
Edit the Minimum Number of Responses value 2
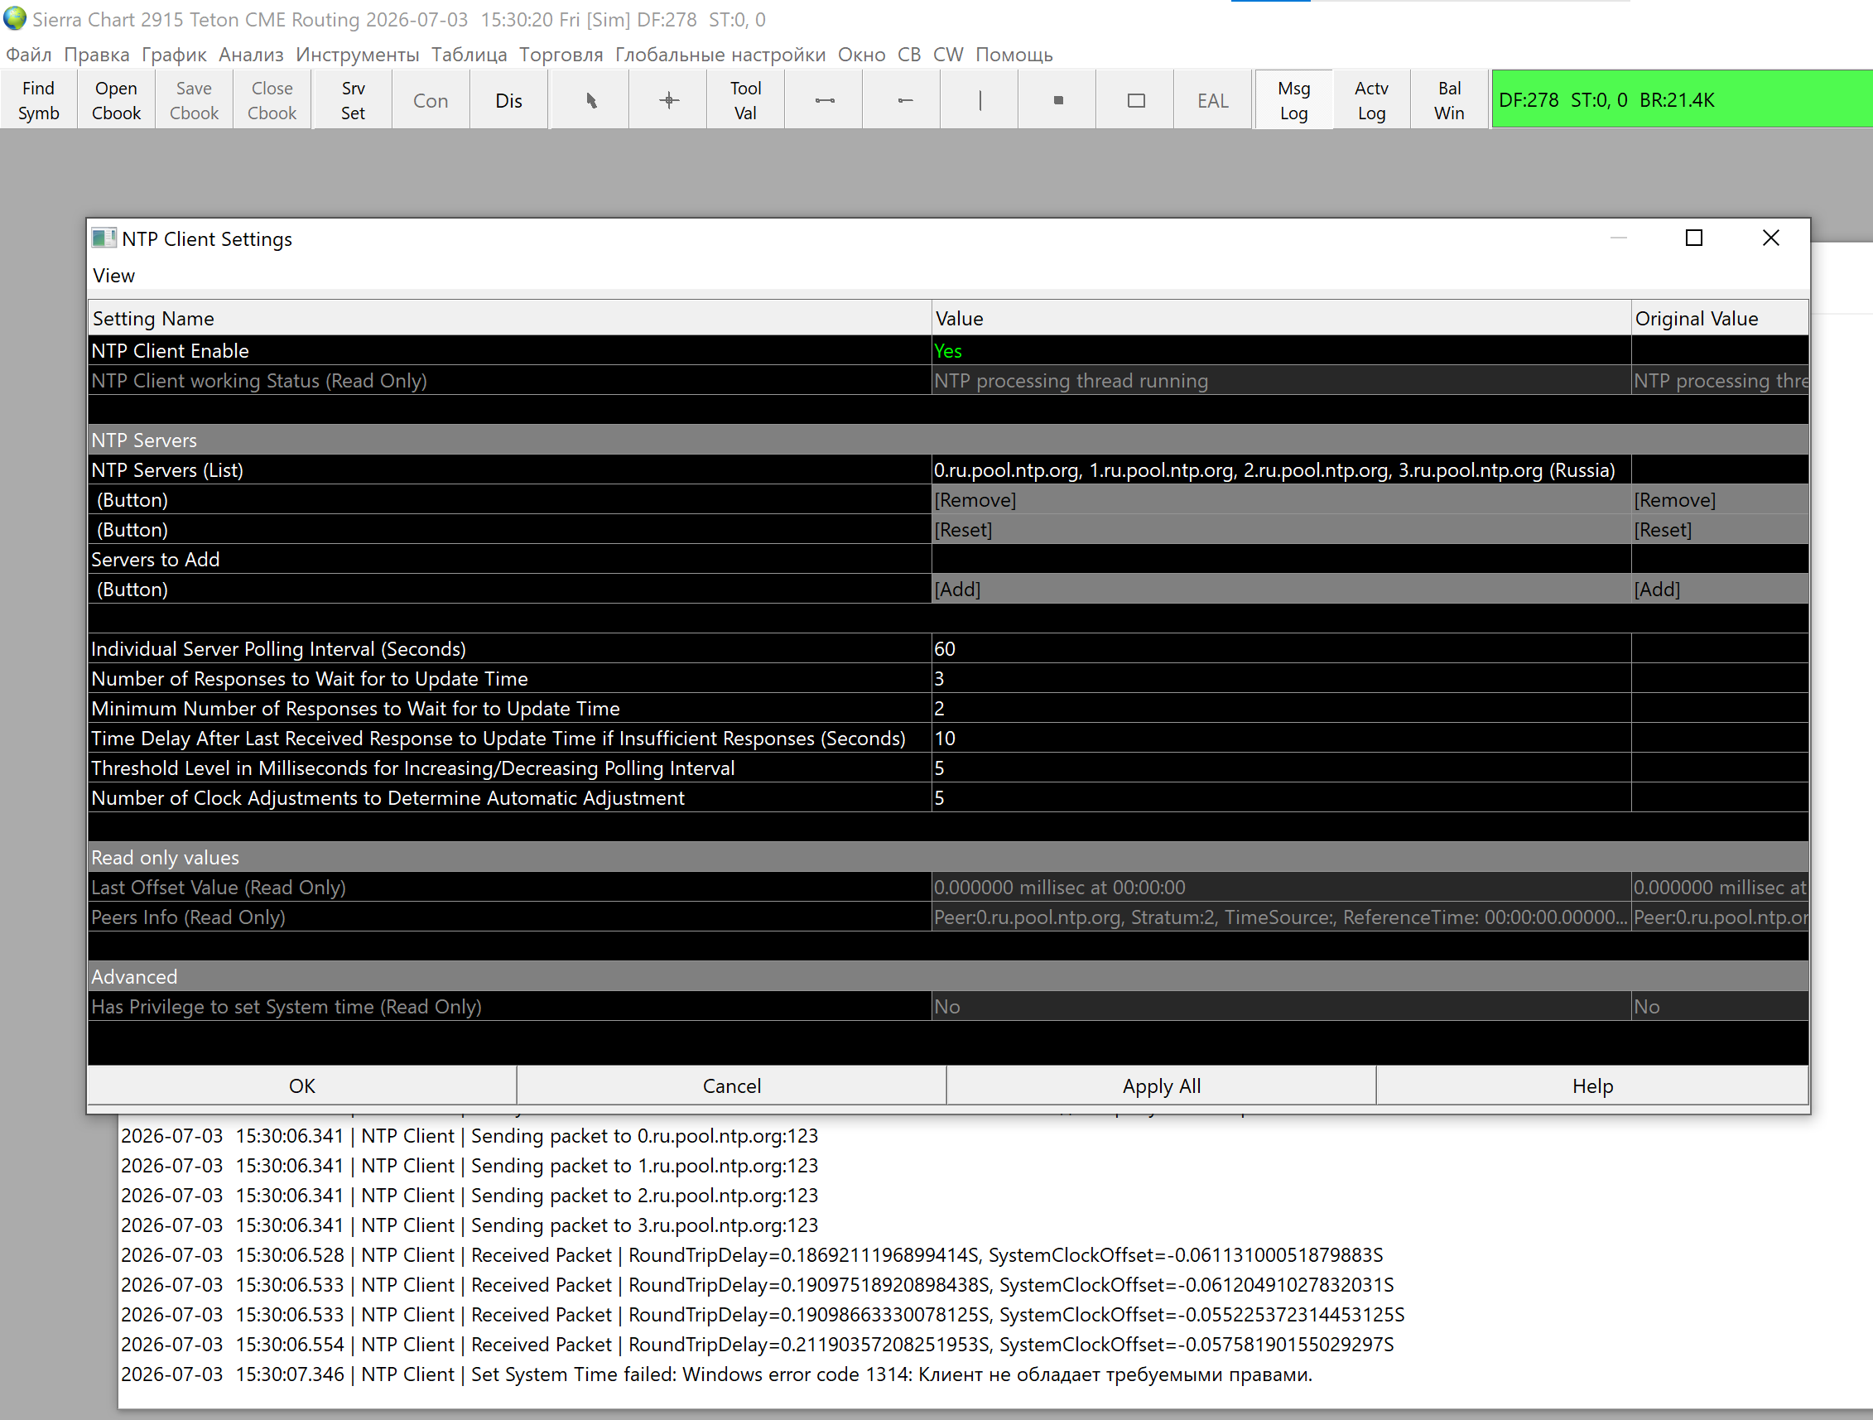(x=1281, y=708)
